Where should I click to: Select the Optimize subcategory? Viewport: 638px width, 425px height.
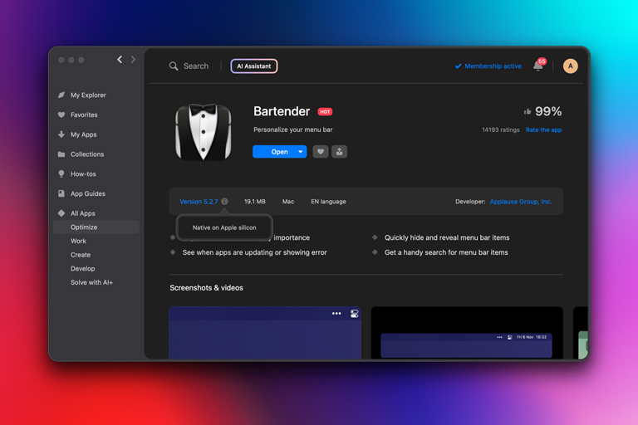click(x=96, y=227)
